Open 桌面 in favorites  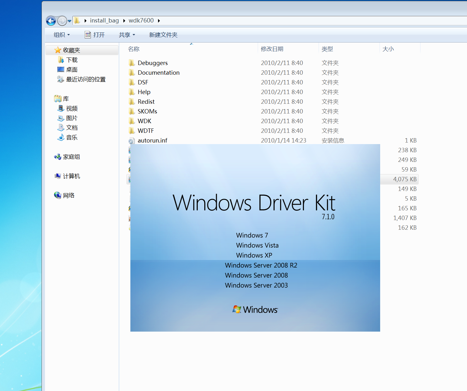pyautogui.click(x=72, y=70)
